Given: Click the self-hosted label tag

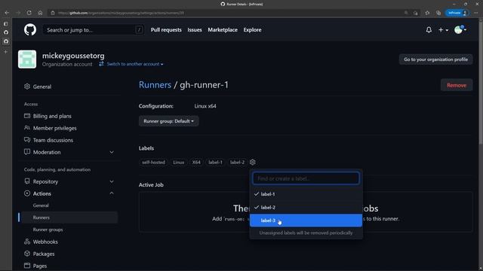Looking at the screenshot, I should [x=153, y=162].
